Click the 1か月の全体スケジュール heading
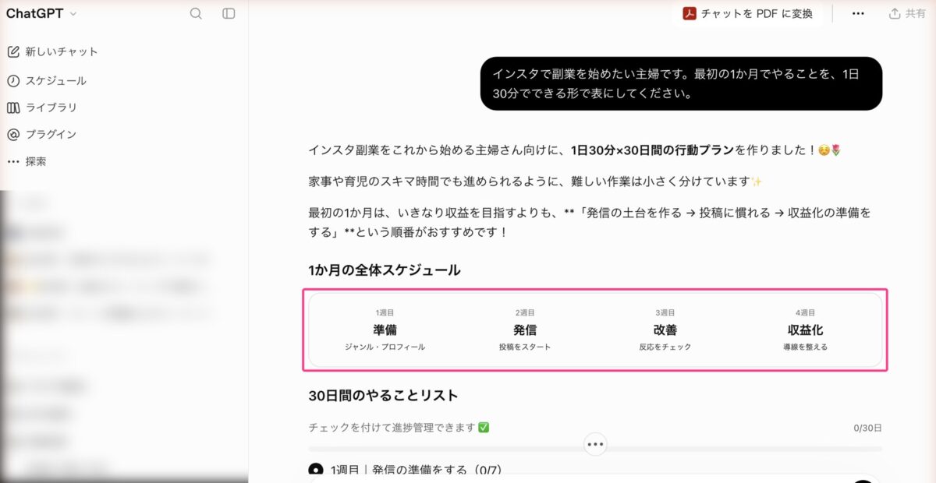936x483 pixels. (384, 270)
